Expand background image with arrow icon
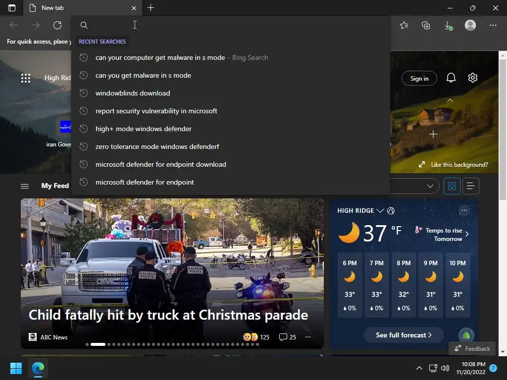 (x=422, y=164)
